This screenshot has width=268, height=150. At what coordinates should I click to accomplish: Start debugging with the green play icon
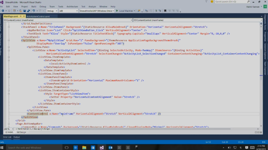pos(117,11)
